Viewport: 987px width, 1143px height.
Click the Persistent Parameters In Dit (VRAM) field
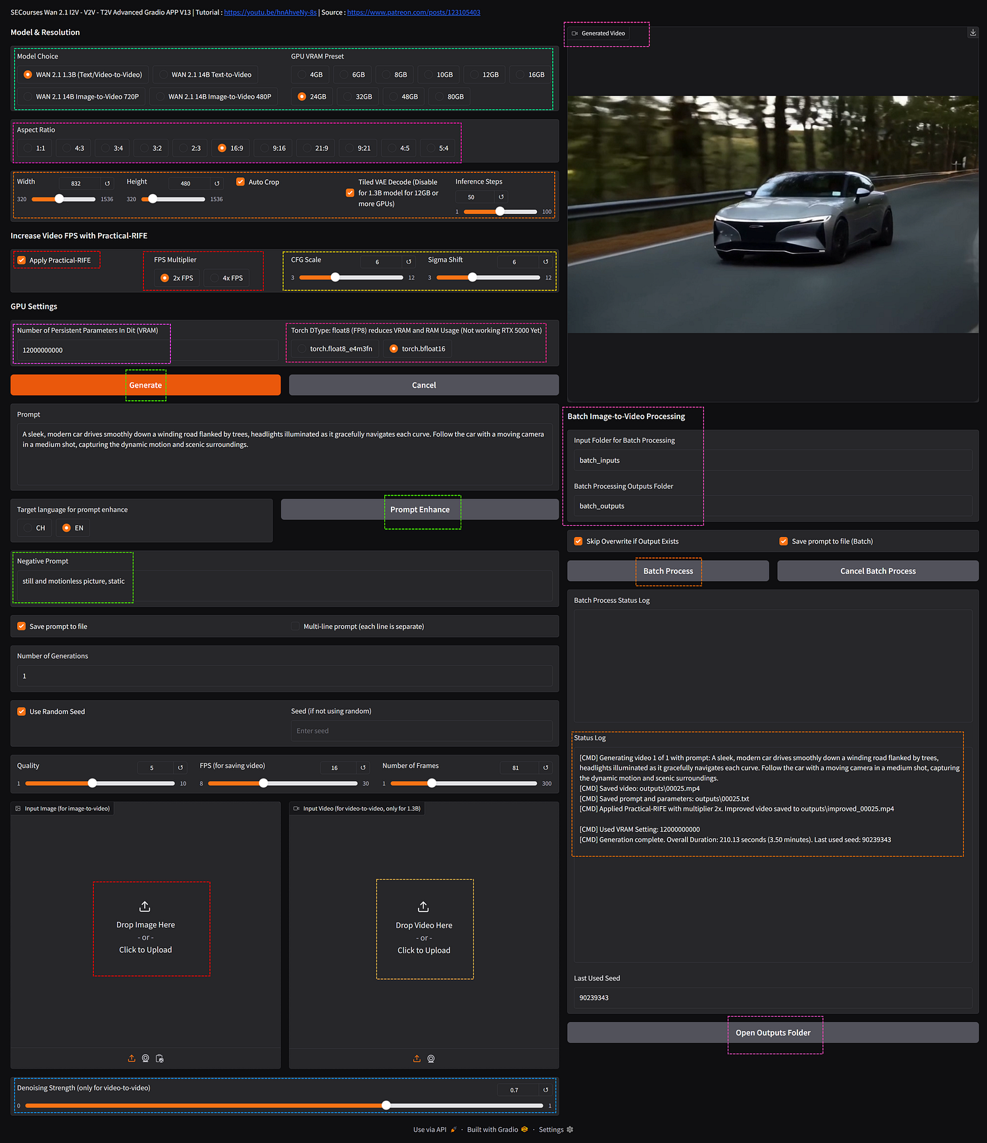click(x=147, y=350)
